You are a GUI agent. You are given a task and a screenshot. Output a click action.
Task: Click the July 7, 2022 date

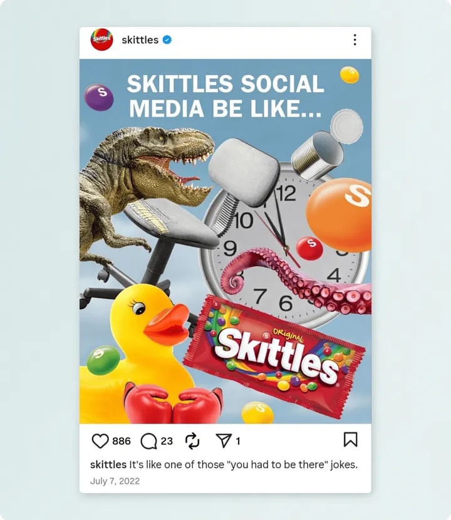(x=115, y=481)
